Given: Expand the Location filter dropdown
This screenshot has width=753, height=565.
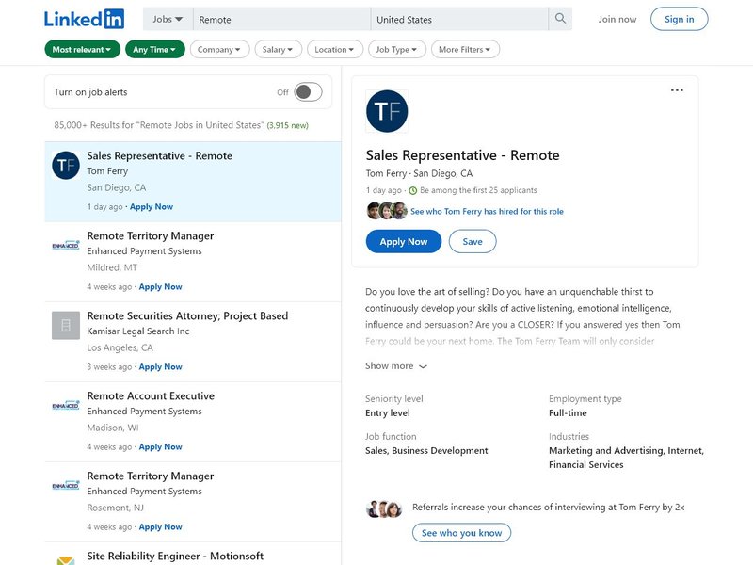Looking at the screenshot, I should (x=335, y=50).
